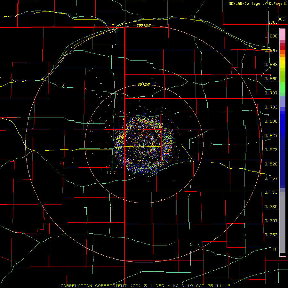Select the 0.733 scale value
The height and width of the screenshot is (288, 288).
tap(271, 107)
